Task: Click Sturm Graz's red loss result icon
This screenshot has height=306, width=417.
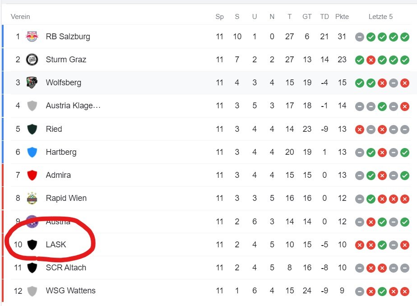Action: (x=371, y=60)
